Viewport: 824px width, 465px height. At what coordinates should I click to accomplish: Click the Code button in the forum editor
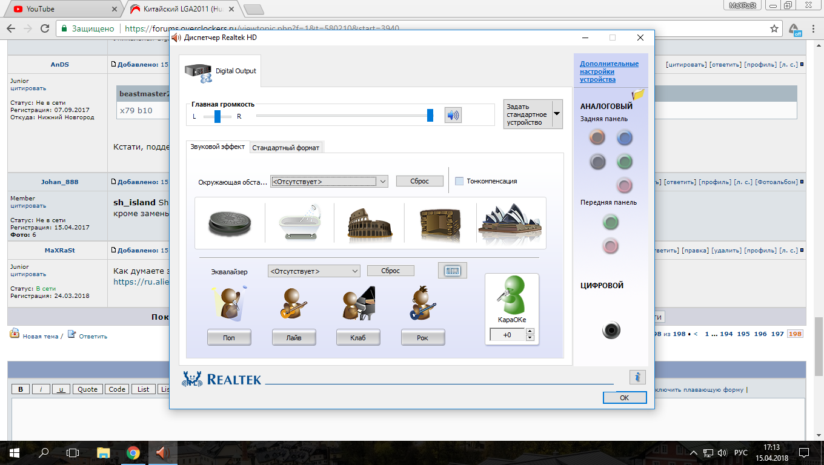(118, 389)
